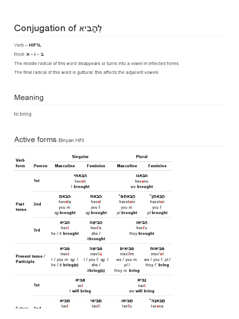Click the 'haveten' feminine plural past form
The height and width of the screenshot is (319, 239).
pos(157,202)
